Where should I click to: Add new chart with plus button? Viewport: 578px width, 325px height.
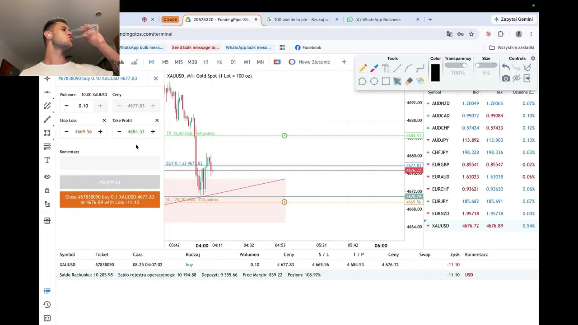pos(344,62)
